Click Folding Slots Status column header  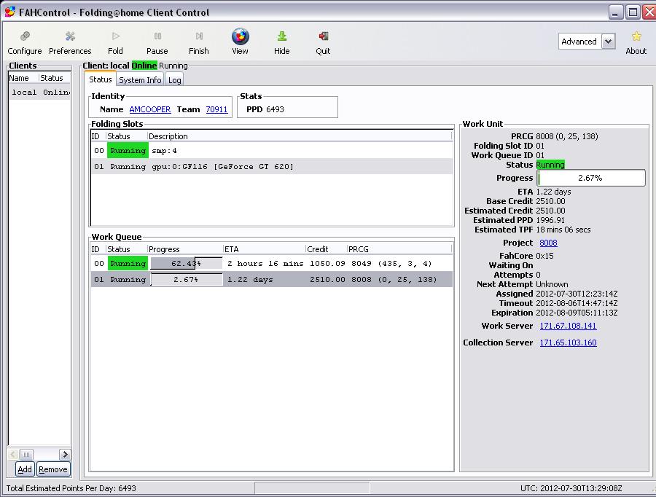click(x=127, y=136)
